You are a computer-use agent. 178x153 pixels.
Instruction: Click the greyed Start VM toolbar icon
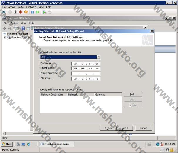[x=10, y=12]
